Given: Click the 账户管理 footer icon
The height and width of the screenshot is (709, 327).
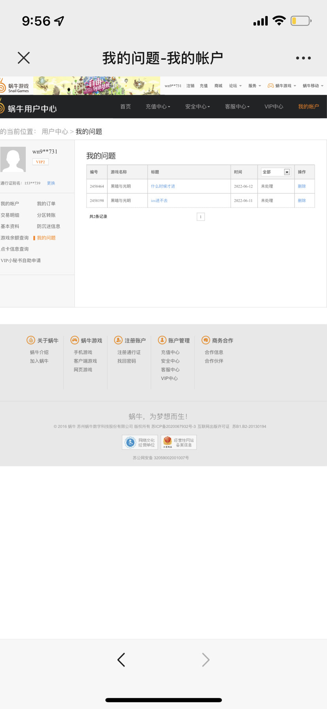Looking at the screenshot, I should (x=162, y=340).
